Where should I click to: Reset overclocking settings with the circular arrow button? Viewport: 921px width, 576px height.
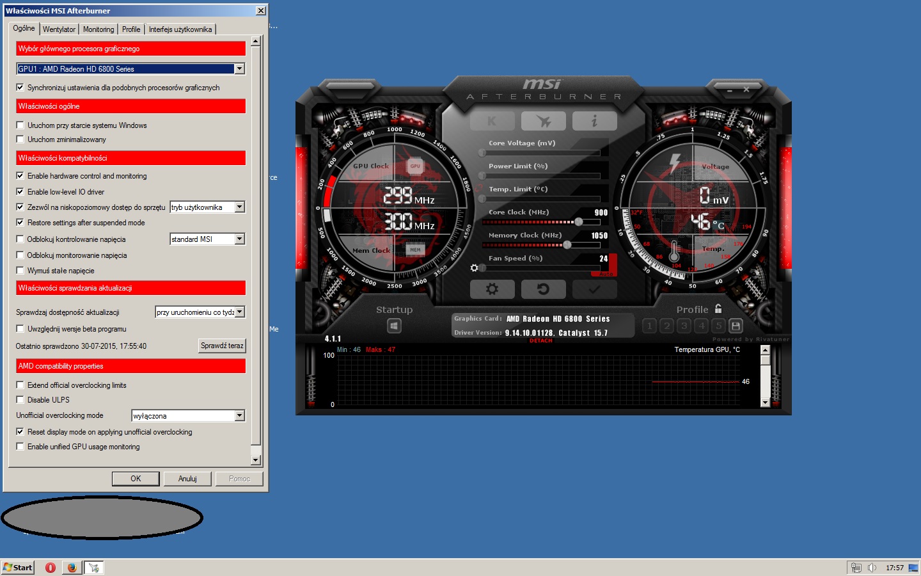coord(543,289)
